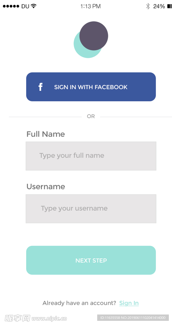Click the Already have an account text

pyautogui.click(x=80, y=303)
